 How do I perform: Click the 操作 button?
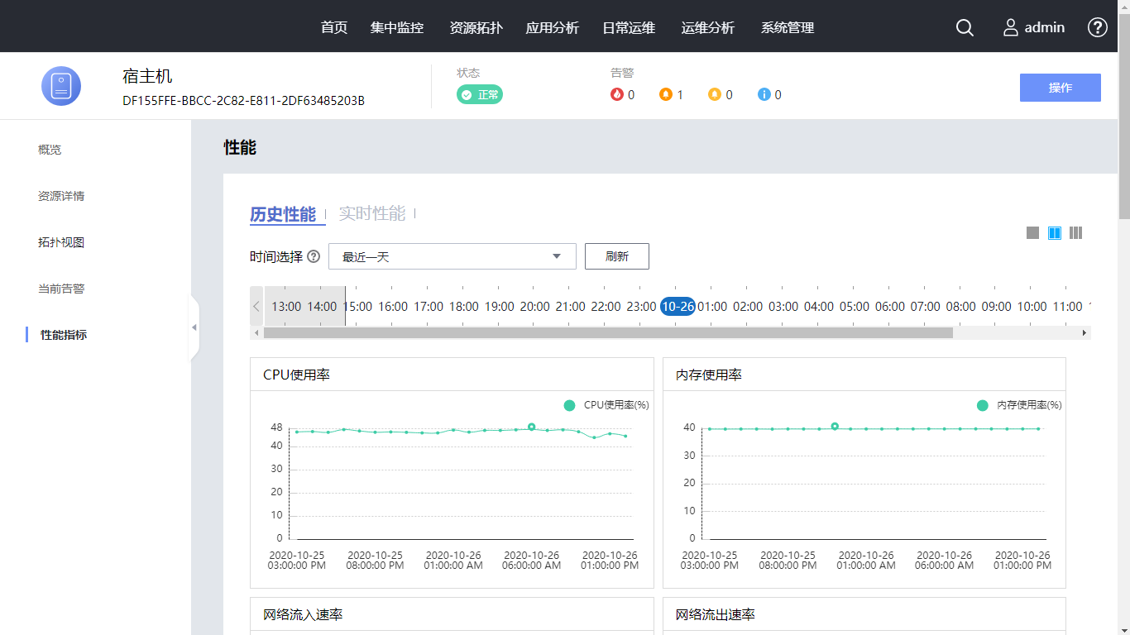(x=1060, y=88)
